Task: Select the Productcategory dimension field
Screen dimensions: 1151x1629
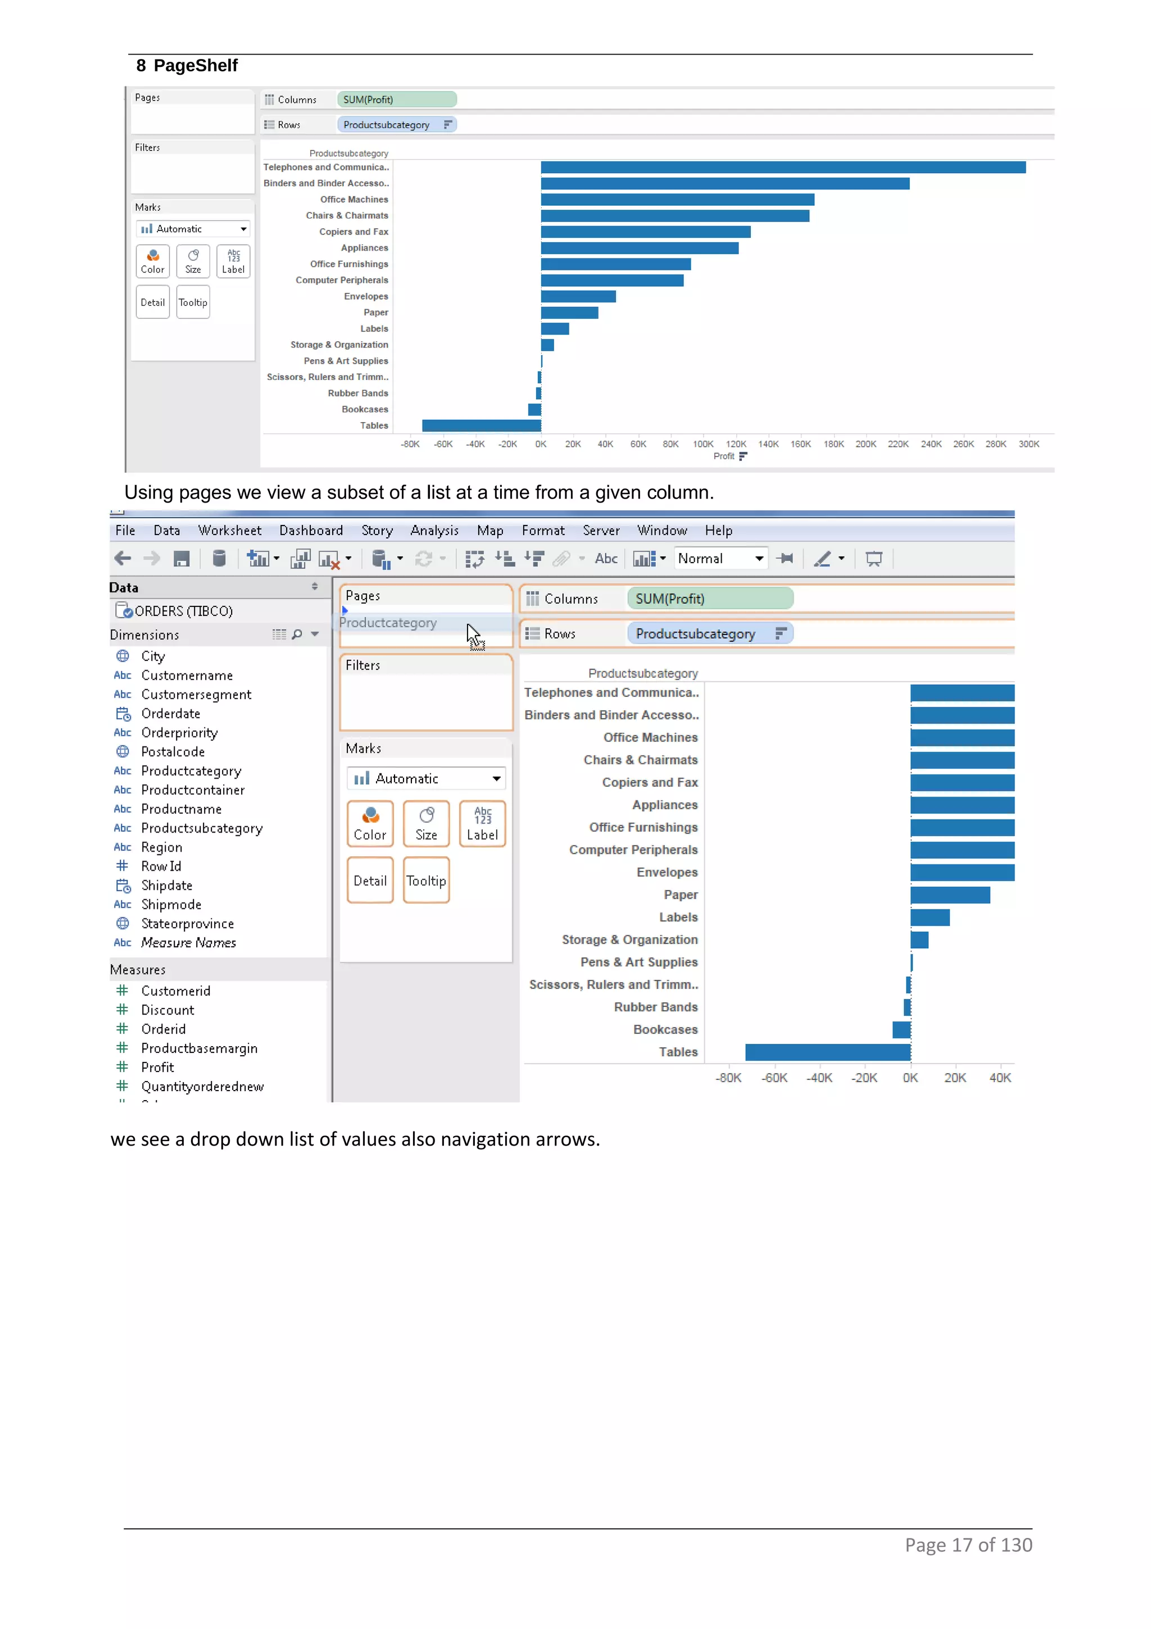Action: click(191, 771)
